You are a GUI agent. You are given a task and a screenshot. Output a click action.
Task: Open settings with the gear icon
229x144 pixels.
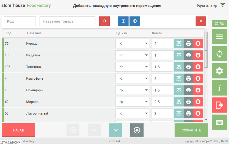coord(219,71)
